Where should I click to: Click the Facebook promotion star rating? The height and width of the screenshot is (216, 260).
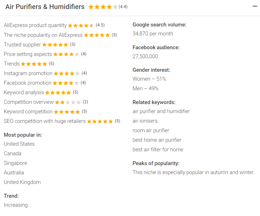click(x=66, y=83)
